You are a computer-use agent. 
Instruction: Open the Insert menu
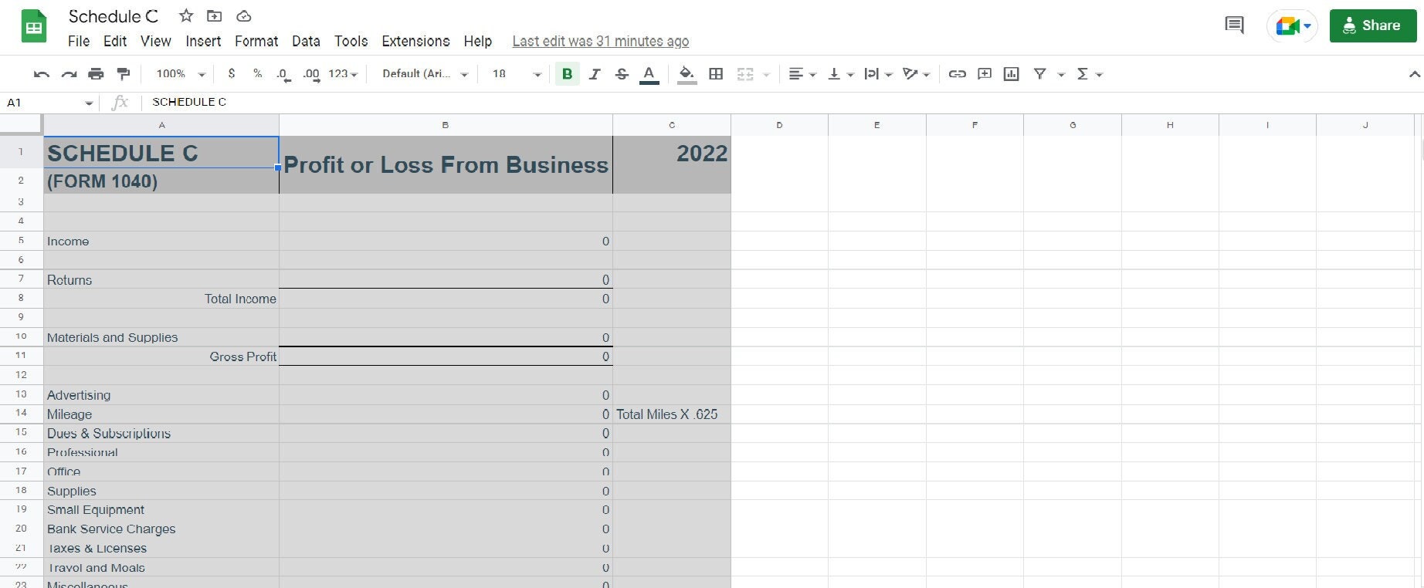pos(203,42)
